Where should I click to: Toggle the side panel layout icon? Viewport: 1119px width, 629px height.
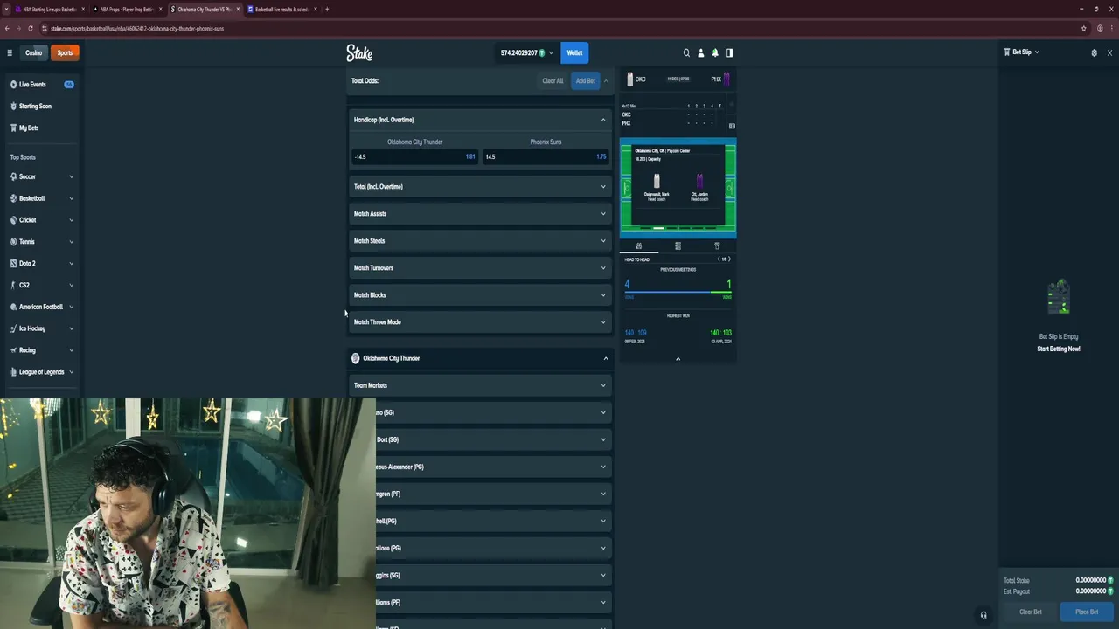tap(729, 52)
